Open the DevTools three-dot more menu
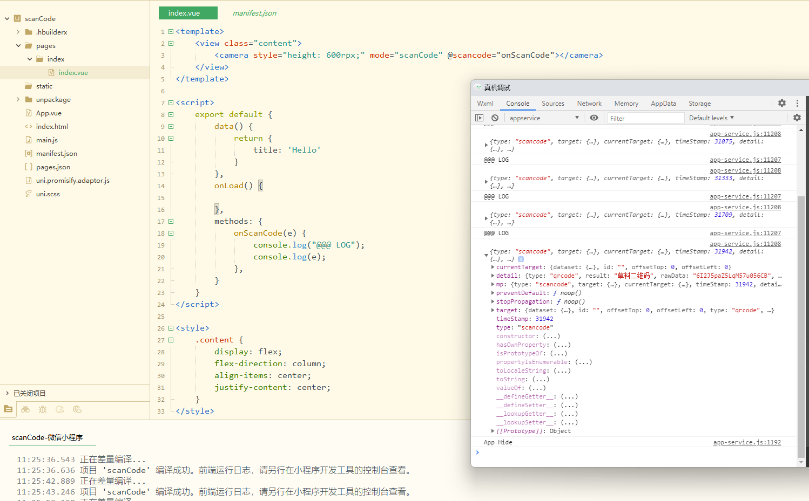The height and width of the screenshot is (501, 809). [x=797, y=103]
